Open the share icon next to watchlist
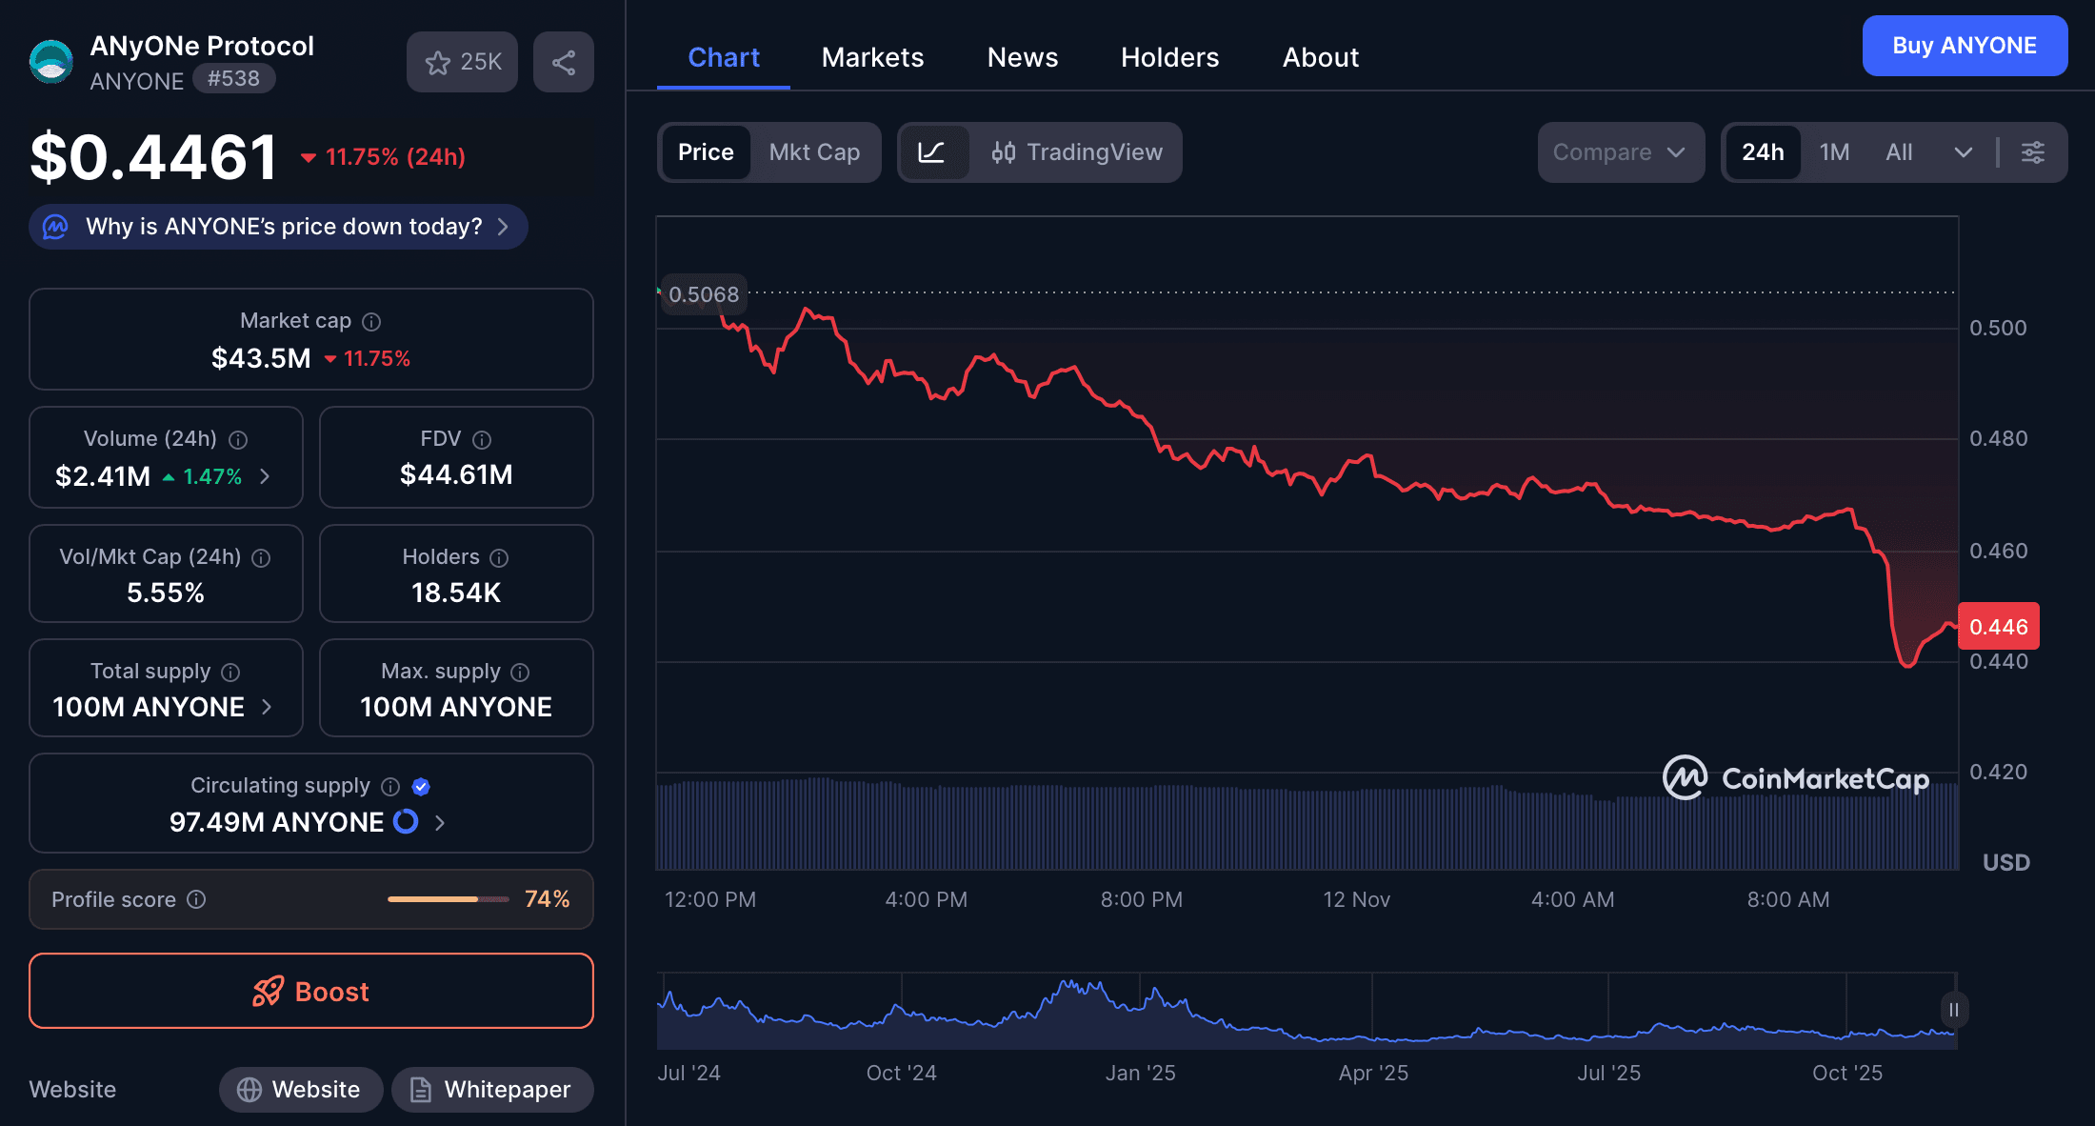Screen dimensions: 2095x1126 pyautogui.click(x=563, y=61)
